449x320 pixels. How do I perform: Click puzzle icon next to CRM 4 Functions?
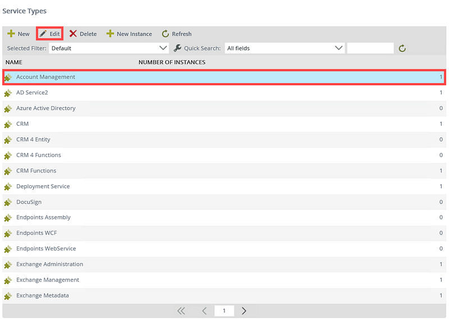[8, 156]
